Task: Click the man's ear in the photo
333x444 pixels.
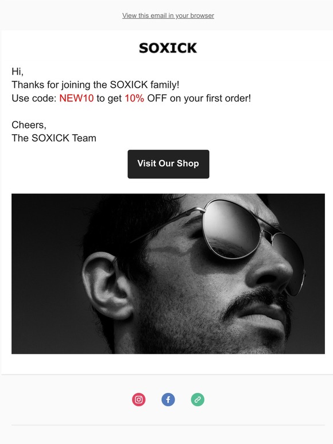Action: (x=106, y=286)
